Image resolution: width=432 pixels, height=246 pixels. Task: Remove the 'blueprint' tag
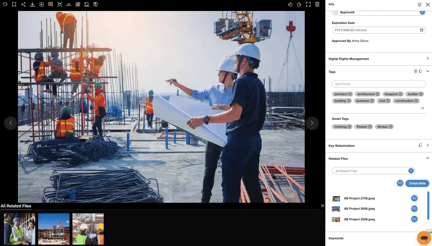click(400, 94)
